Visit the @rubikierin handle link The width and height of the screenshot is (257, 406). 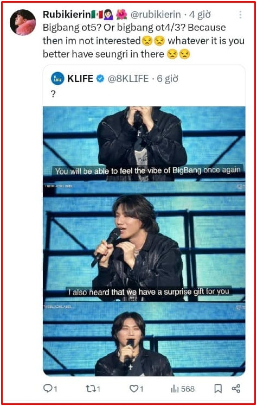(156, 15)
